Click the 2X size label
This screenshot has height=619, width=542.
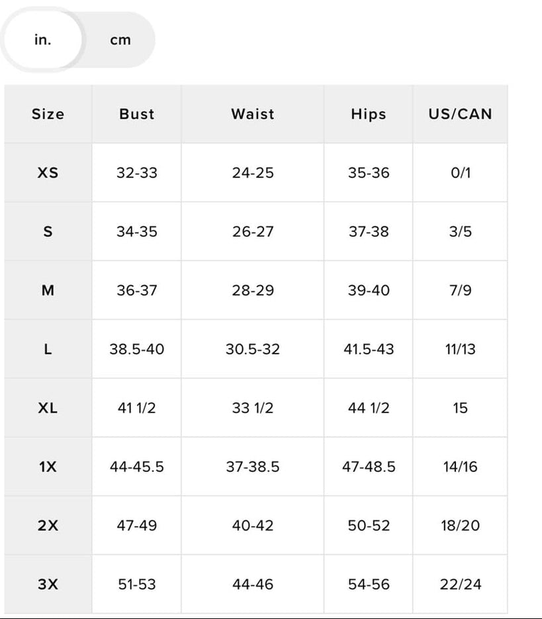tap(47, 526)
